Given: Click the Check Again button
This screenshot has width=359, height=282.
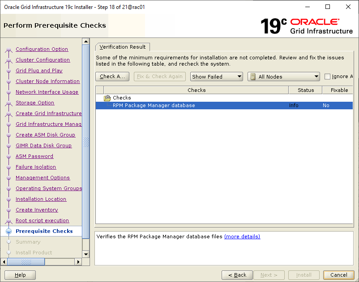Looking at the screenshot, I should (112, 76).
